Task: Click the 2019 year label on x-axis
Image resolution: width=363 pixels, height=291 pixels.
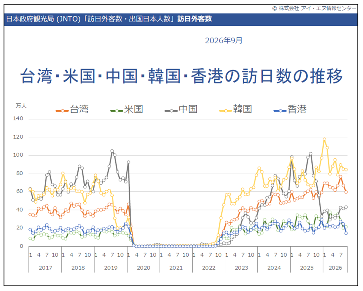Action: [111, 268]
